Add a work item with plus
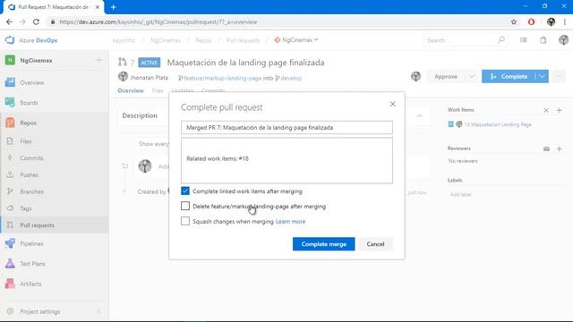The height and width of the screenshot is (322, 573). tap(559, 110)
